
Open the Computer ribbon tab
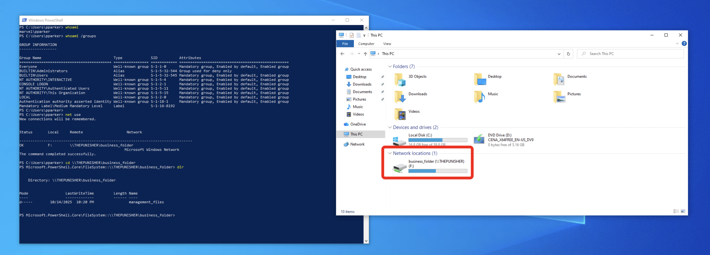point(366,44)
